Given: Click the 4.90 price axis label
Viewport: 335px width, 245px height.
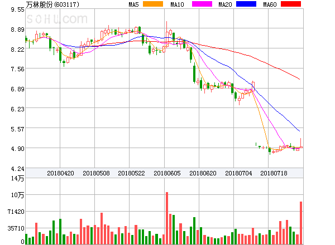Looking at the screenshot, I should pyautogui.click(x=17, y=149).
